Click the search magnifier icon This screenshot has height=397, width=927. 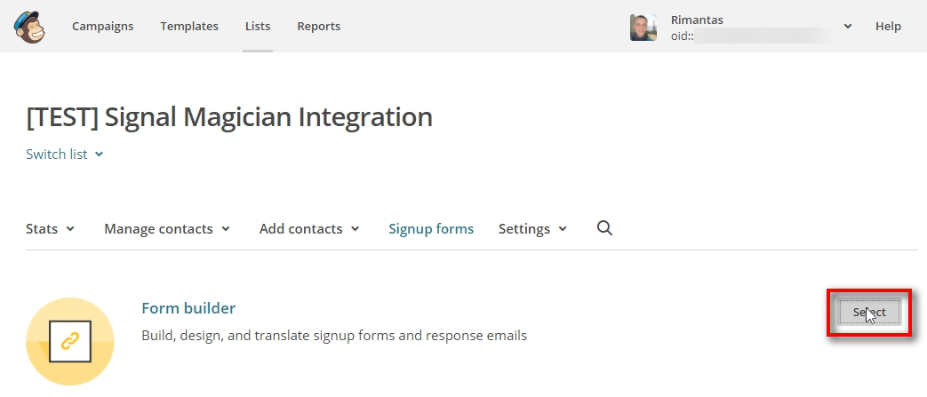point(604,228)
